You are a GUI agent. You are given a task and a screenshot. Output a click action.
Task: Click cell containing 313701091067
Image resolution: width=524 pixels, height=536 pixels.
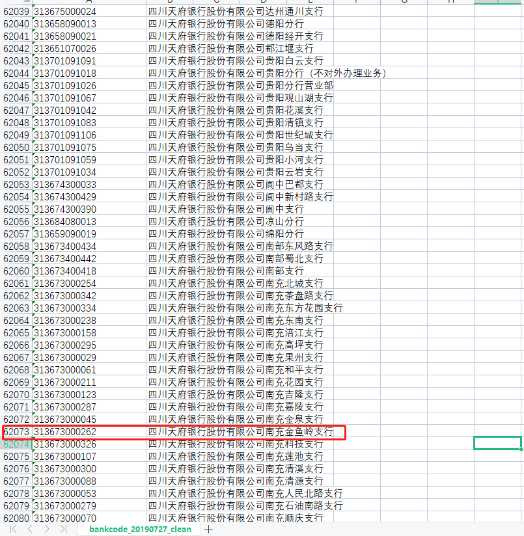click(89, 98)
